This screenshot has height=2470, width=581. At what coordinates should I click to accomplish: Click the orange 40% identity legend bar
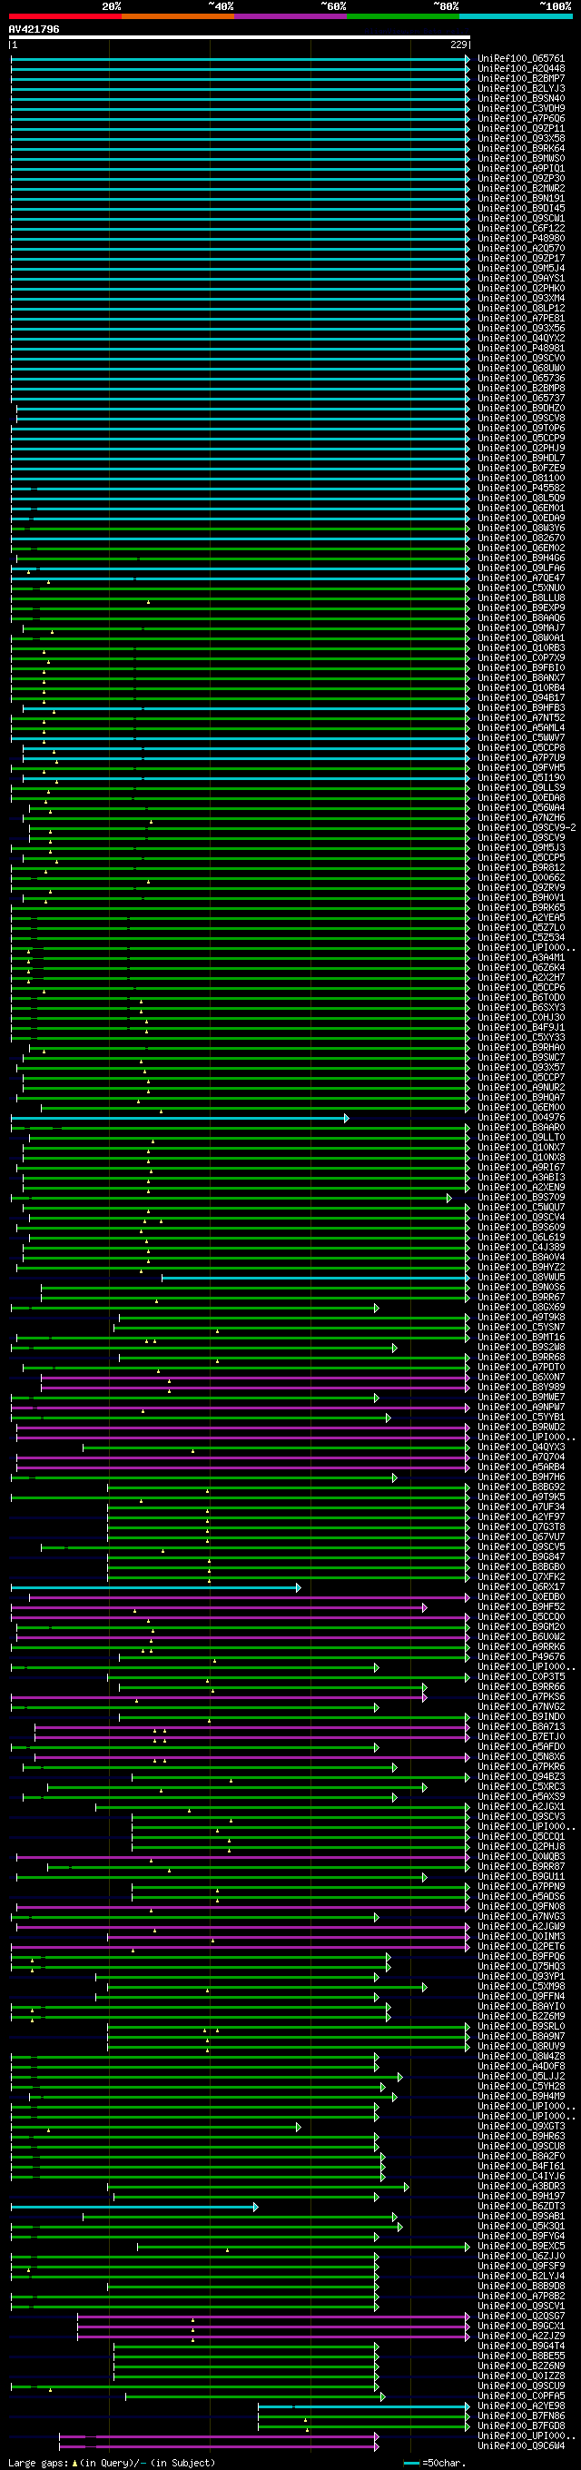click(x=177, y=16)
